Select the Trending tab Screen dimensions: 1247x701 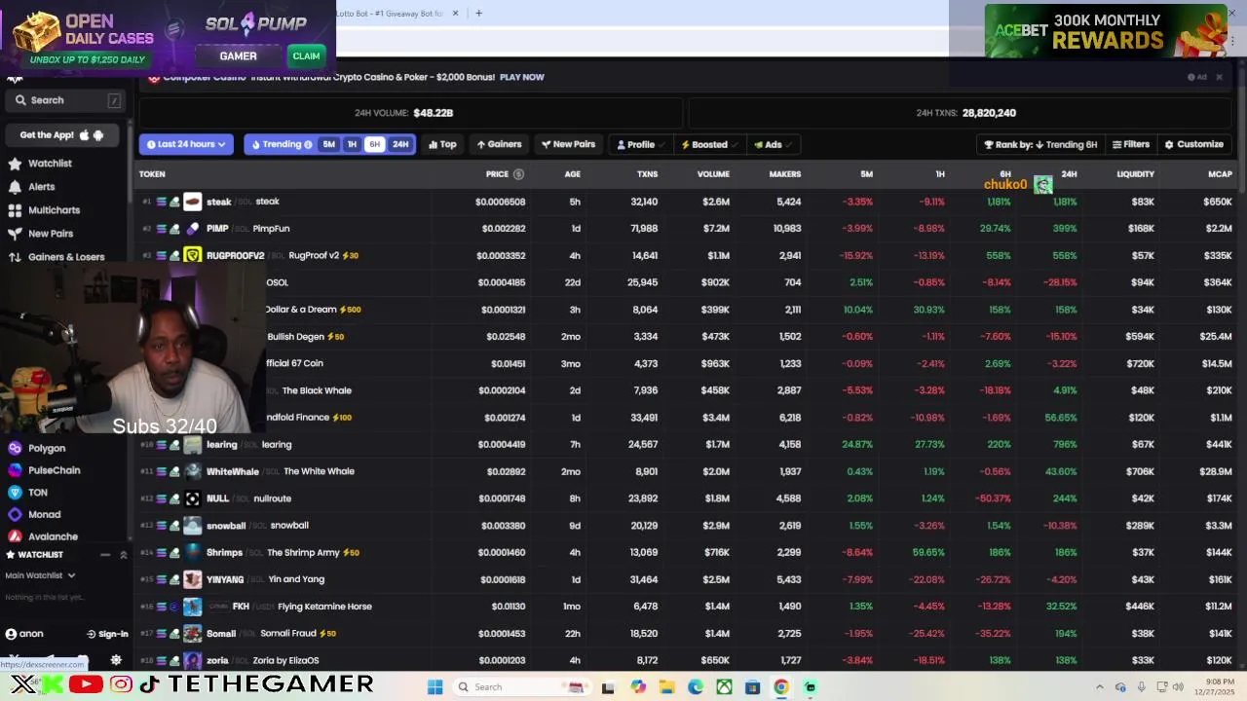(x=282, y=145)
